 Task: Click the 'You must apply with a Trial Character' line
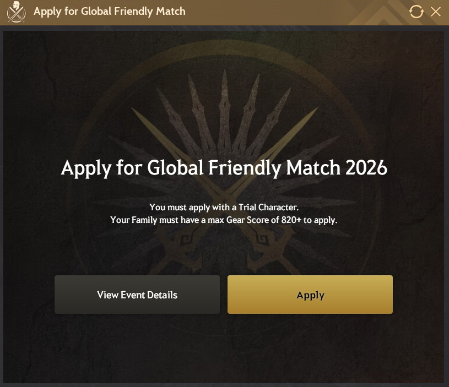224,207
